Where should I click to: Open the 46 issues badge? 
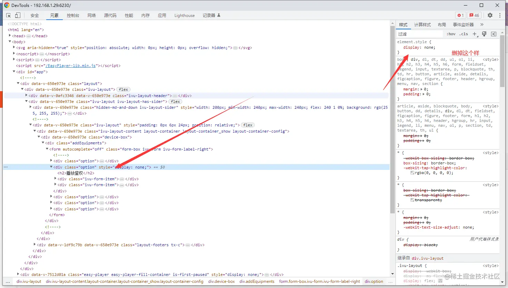click(x=474, y=15)
